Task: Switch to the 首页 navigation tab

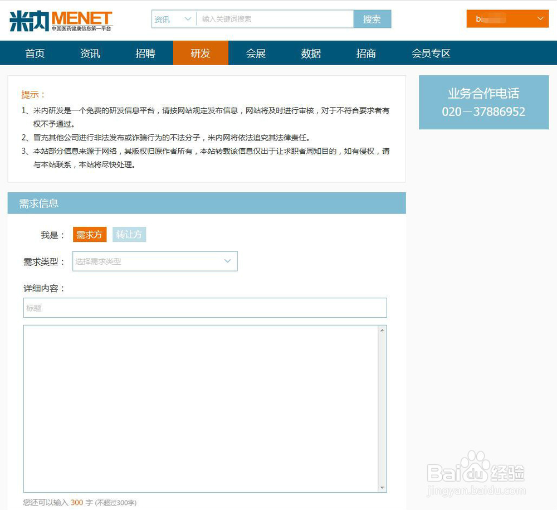Action: point(35,53)
